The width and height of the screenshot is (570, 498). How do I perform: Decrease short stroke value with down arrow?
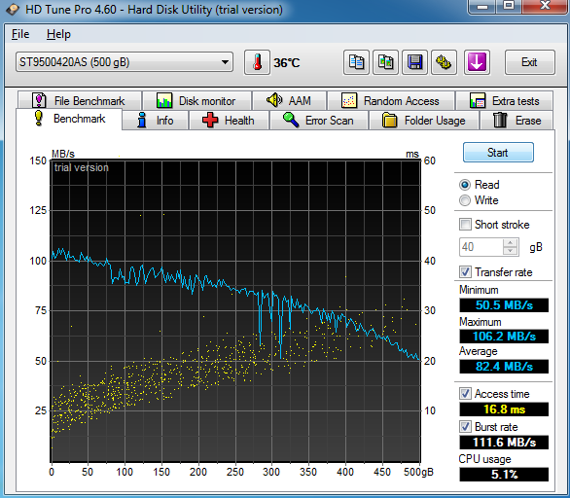click(511, 251)
